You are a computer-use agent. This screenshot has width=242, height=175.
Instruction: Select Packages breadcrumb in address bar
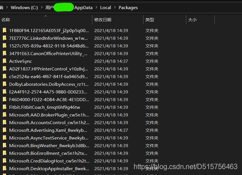tap(128, 7)
